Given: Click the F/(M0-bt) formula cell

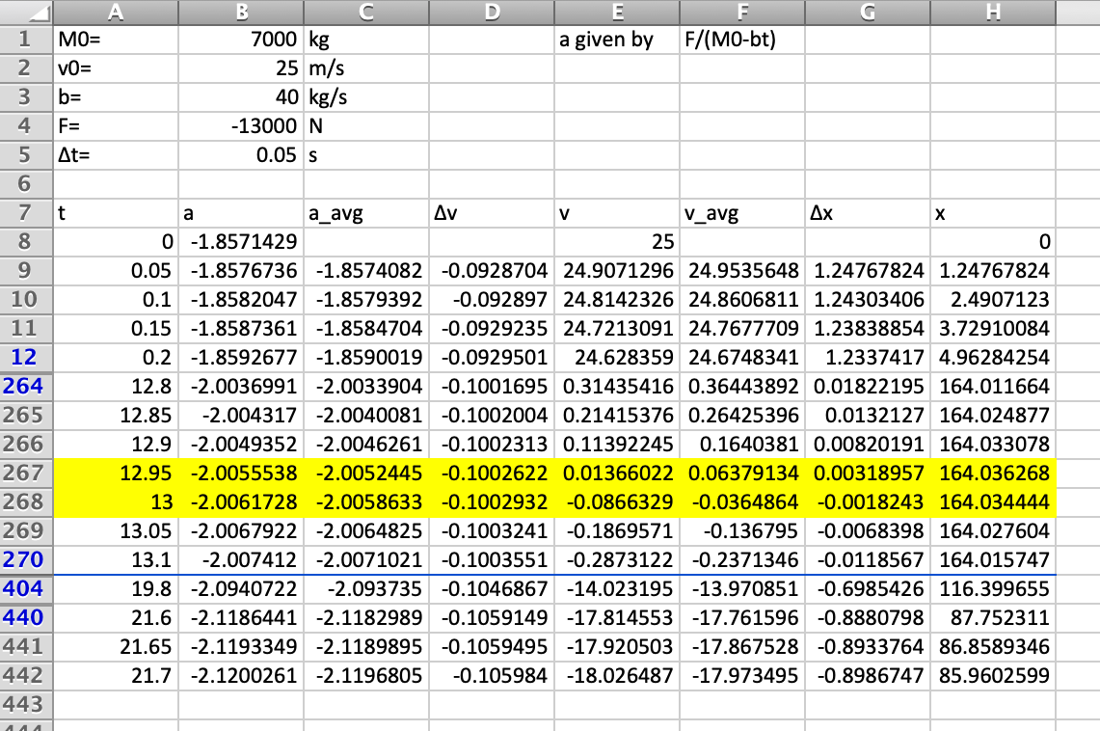Looking at the screenshot, I should coord(742,40).
